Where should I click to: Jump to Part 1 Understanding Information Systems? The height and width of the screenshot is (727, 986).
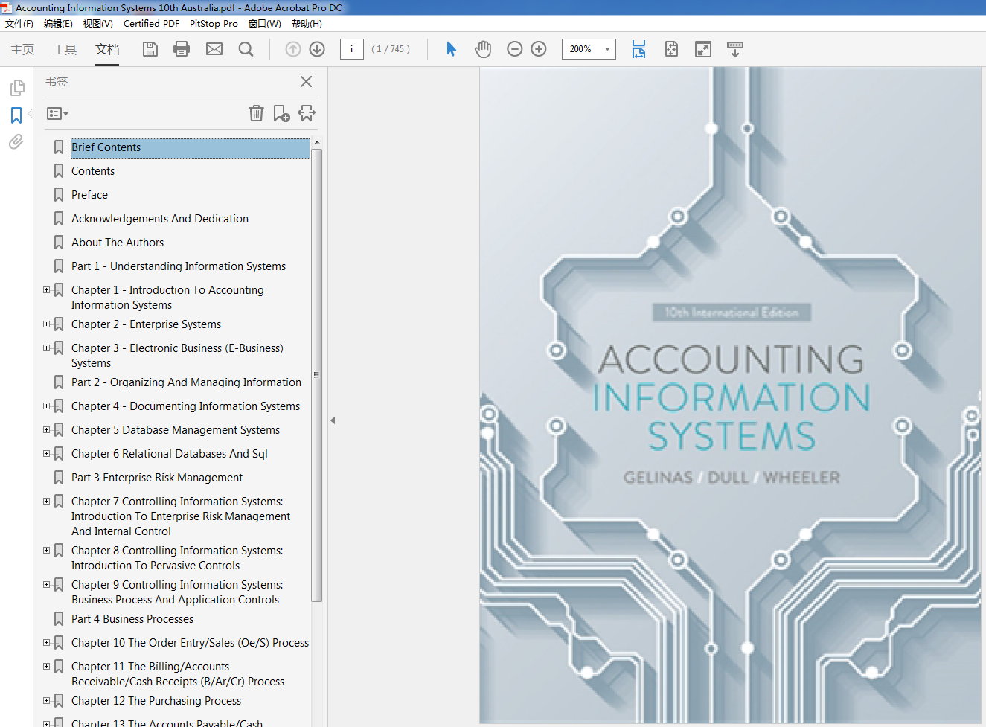[x=179, y=266]
